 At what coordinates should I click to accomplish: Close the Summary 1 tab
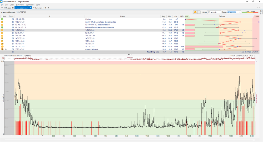click(x=45, y=8)
